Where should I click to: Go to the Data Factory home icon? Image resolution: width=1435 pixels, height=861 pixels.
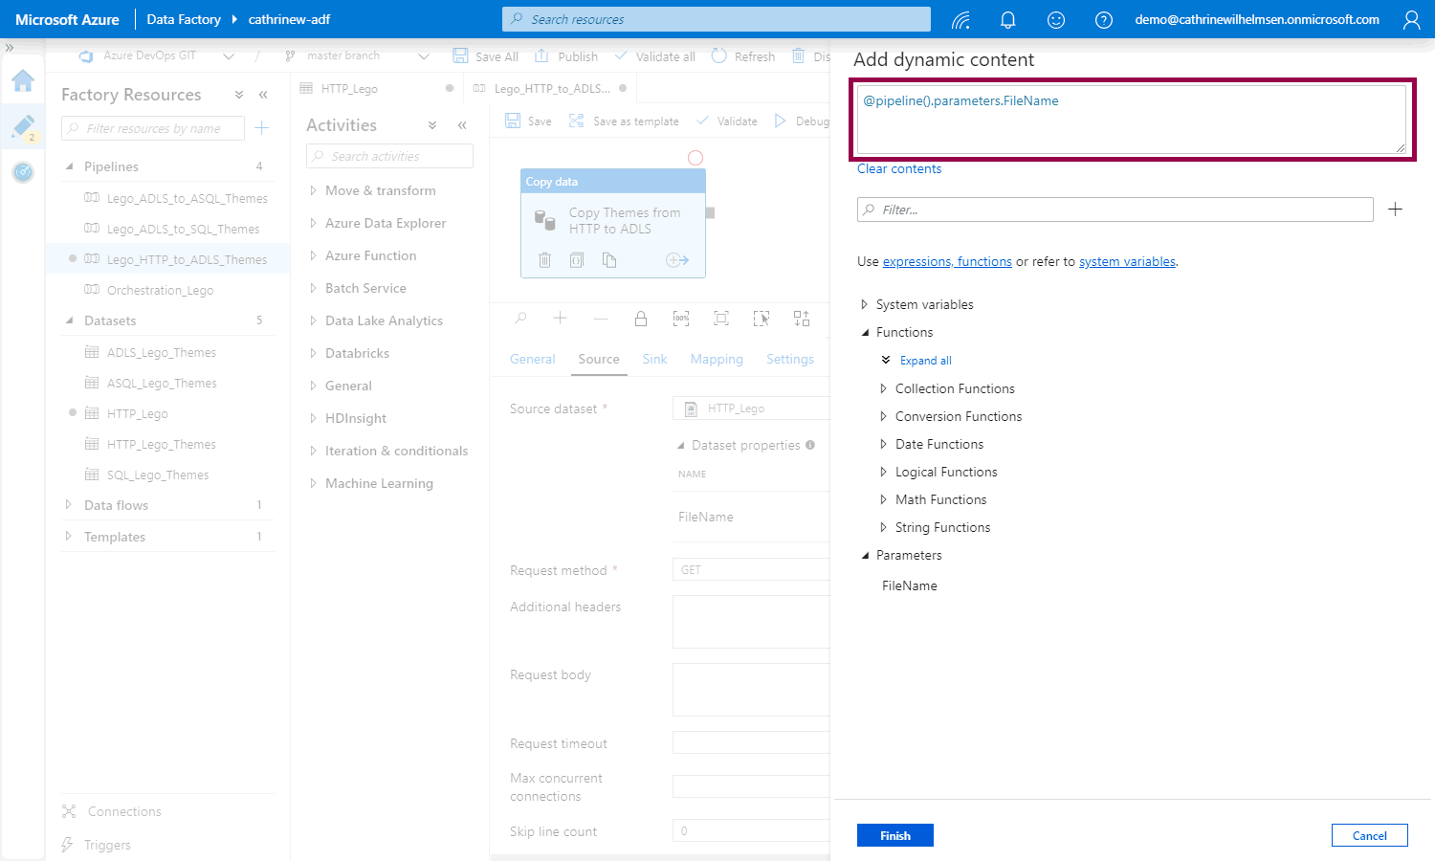[23, 80]
